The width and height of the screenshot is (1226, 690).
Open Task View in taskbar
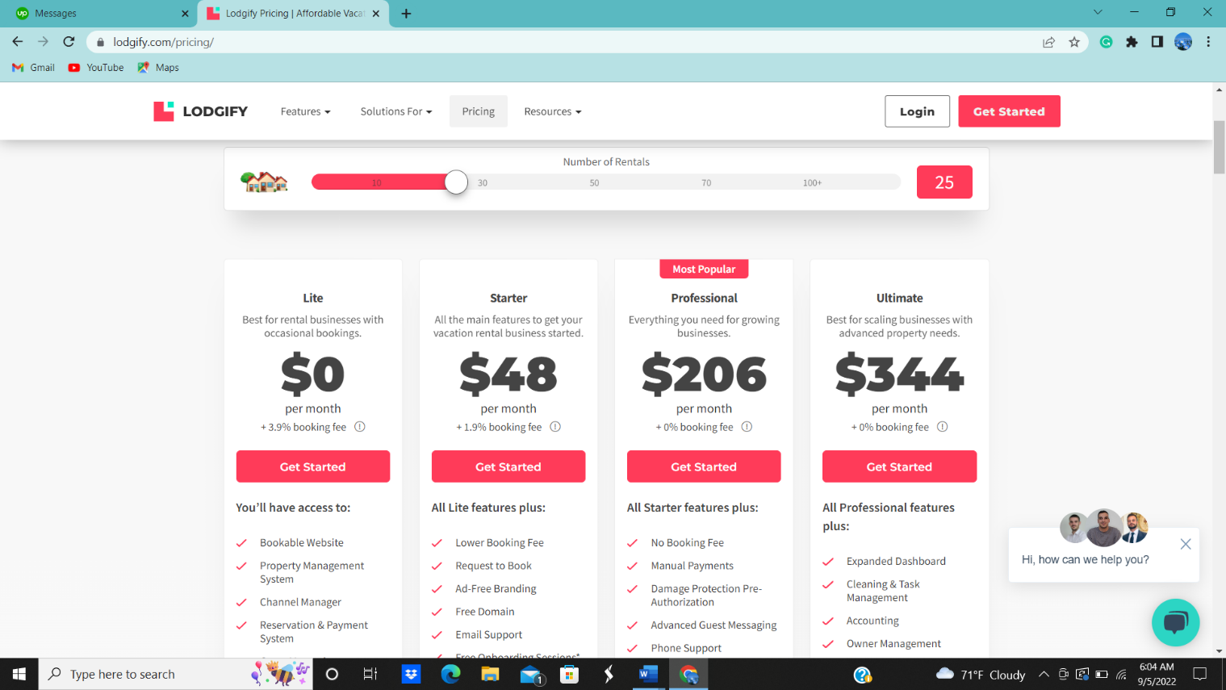370,674
